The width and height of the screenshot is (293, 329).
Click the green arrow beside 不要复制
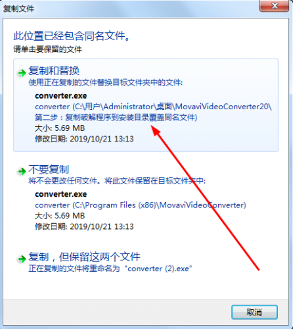coord(22,171)
